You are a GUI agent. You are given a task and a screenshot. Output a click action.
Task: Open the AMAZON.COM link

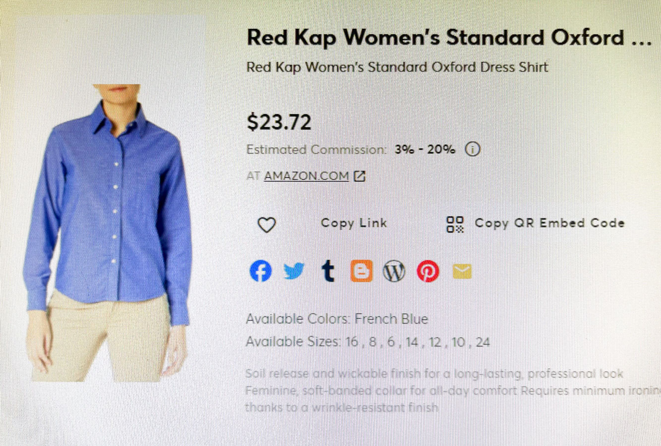click(306, 176)
